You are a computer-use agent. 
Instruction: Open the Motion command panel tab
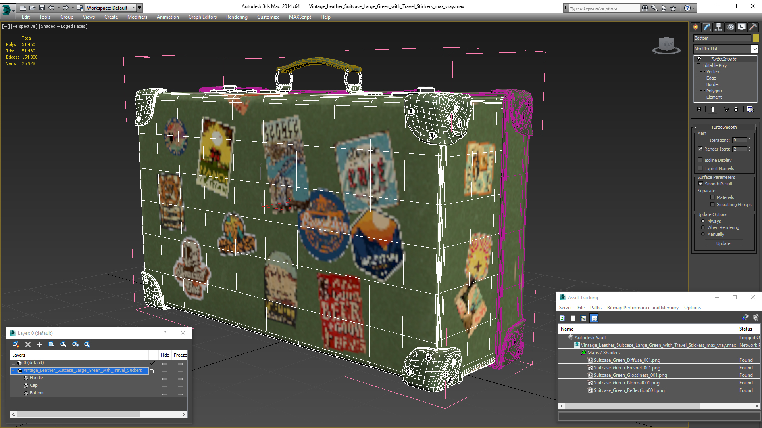731,27
